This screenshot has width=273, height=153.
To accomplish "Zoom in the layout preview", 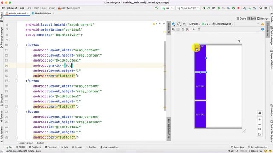I will coord(260,119).
